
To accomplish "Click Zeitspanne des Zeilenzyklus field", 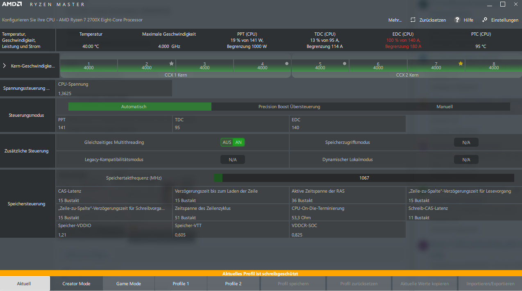I will point(231,213).
